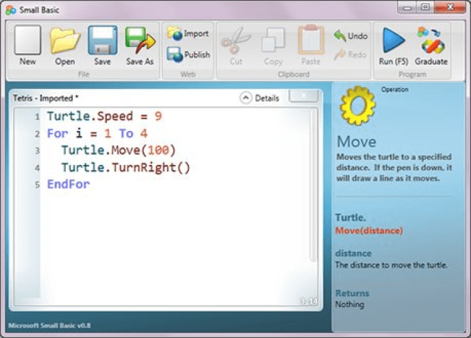Graduate the program to Visual Basic
This screenshot has width=471, height=338.
click(431, 46)
